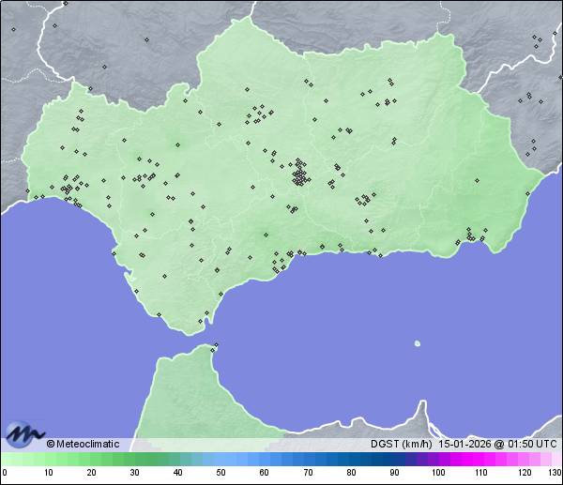This screenshot has width=563, height=485.
Task: Select the 50 km/h legend label
Action: [221, 473]
